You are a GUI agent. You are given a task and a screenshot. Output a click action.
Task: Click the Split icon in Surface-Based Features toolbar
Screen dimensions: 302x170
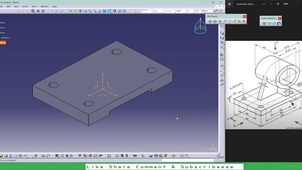[x=264, y=24]
